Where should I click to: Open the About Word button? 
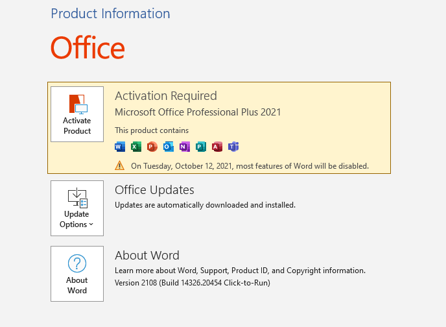click(77, 274)
